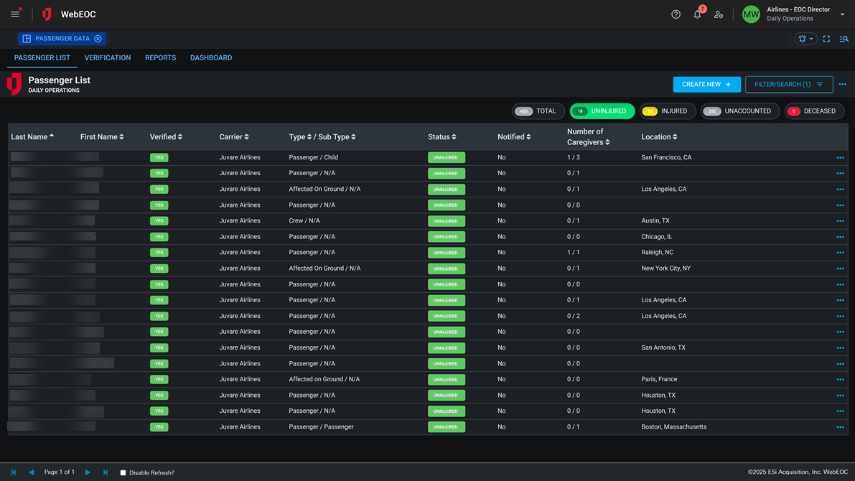Viewport: 855px width, 481px height.
Task: Open the notifications bell with badge 7
Action: tap(697, 14)
